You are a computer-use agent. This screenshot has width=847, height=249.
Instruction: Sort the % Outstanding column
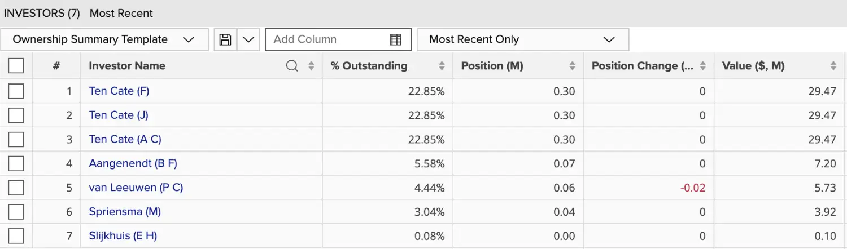coord(442,66)
